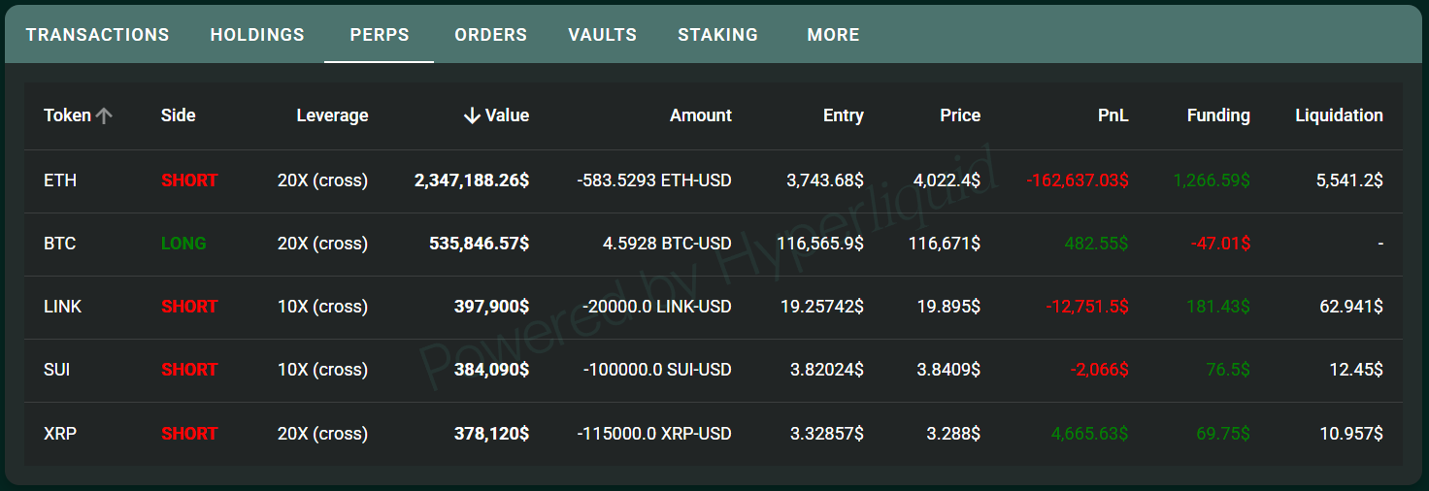The height and width of the screenshot is (491, 1429).
Task: Switch to the TRANSACTIONS tab
Action: point(97,35)
